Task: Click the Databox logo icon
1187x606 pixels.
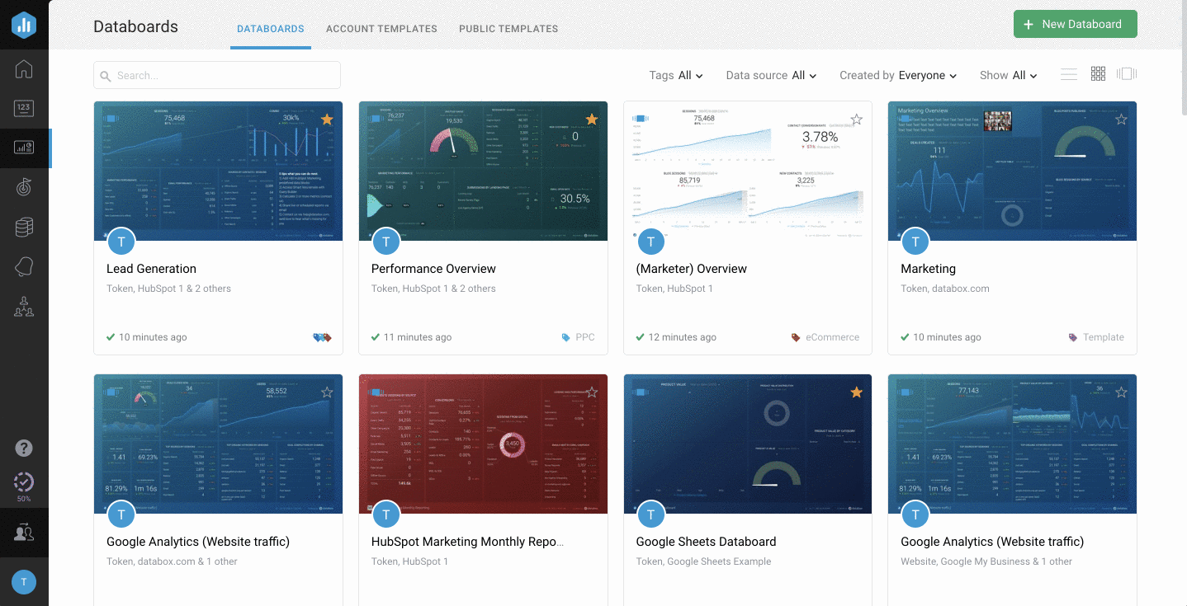Action: (x=24, y=26)
